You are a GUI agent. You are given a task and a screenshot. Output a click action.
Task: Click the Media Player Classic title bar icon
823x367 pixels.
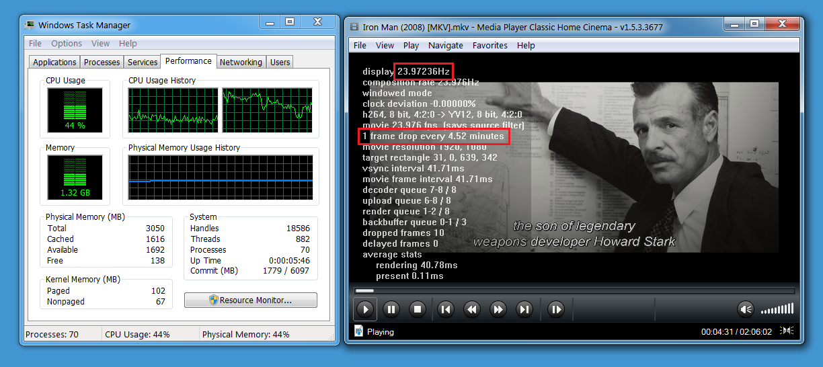click(x=355, y=27)
